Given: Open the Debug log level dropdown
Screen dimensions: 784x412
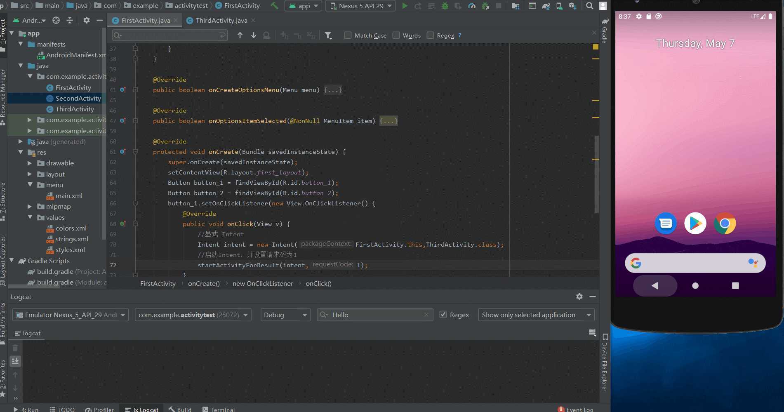Looking at the screenshot, I should tap(285, 315).
